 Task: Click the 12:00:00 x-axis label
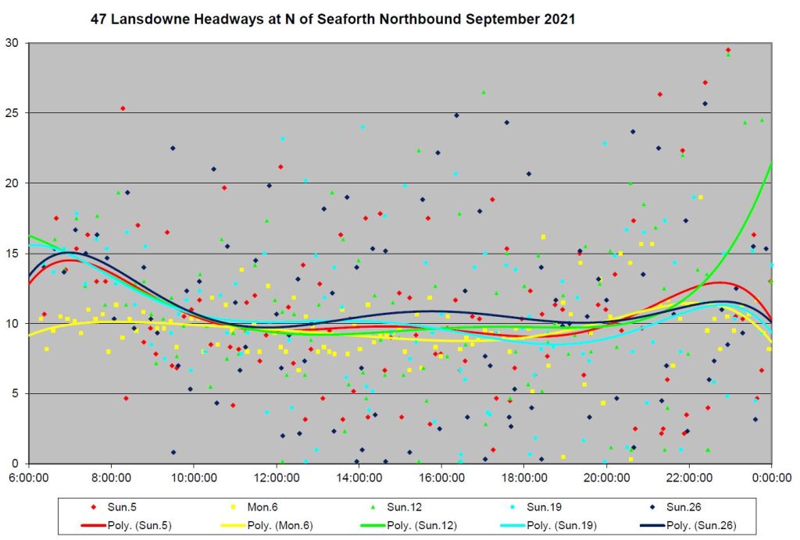275,477
